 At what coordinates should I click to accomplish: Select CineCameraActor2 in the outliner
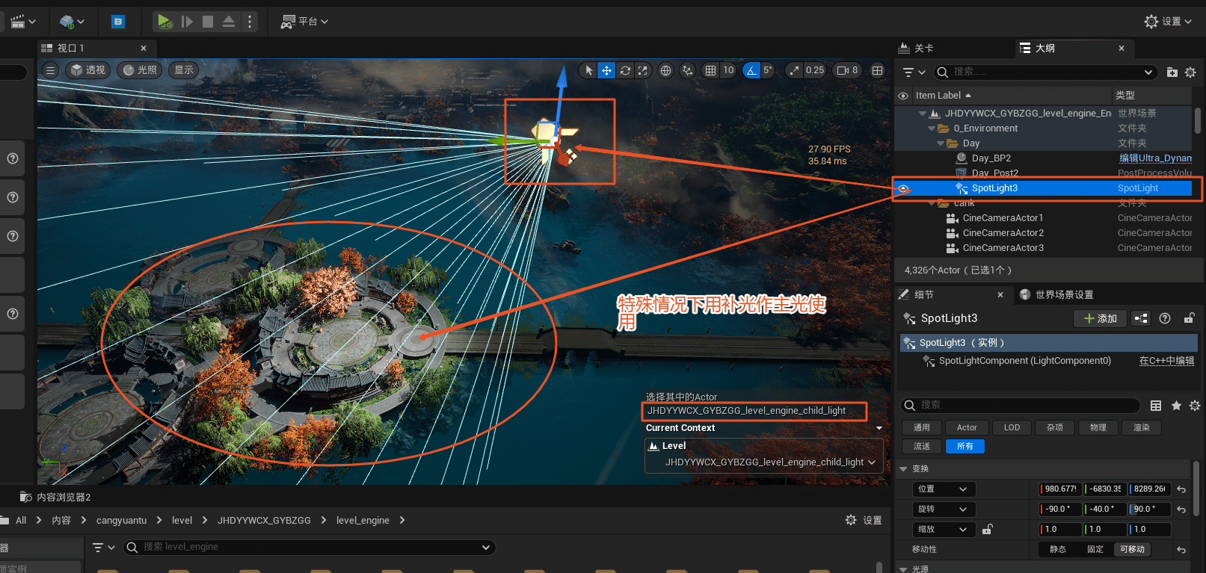(1003, 233)
